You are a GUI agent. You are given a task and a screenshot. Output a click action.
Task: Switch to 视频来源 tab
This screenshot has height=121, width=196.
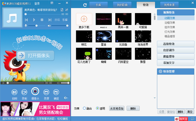pyautogui.click(x=169, y=5)
